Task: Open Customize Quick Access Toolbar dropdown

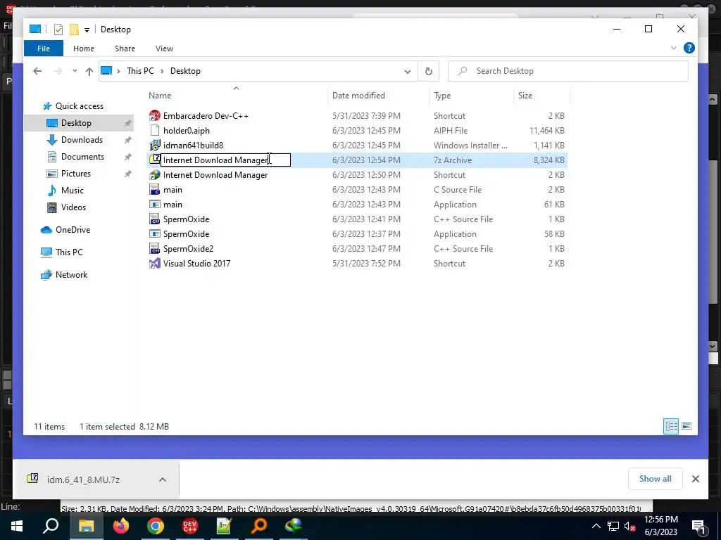Action: tap(87, 30)
